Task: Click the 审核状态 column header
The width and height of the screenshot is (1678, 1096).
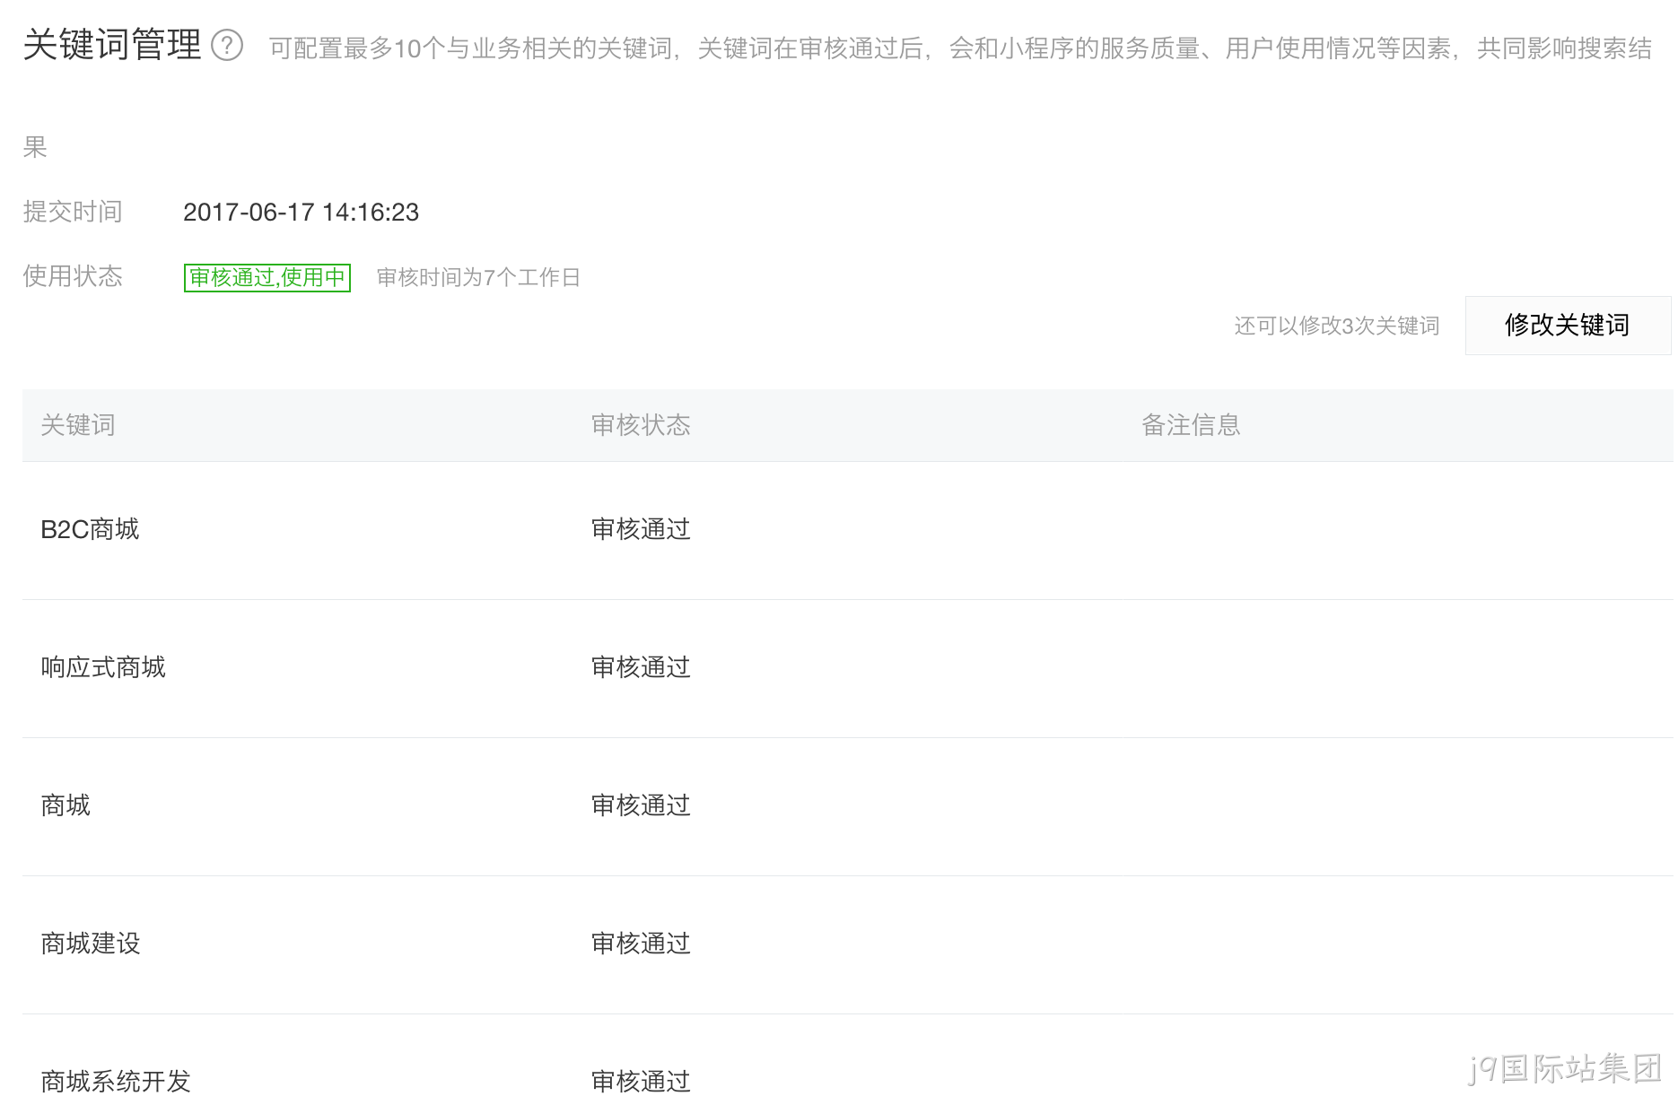Action: click(x=641, y=425)
